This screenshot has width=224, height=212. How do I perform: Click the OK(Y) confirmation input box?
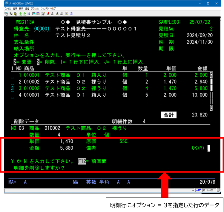(209, 148)
